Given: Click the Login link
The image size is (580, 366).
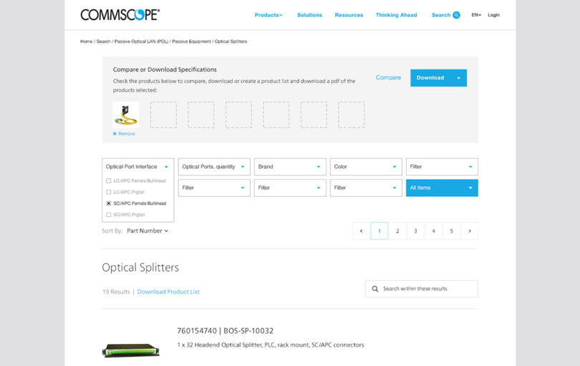Looking at the screenshot, I should click(493, 15).
